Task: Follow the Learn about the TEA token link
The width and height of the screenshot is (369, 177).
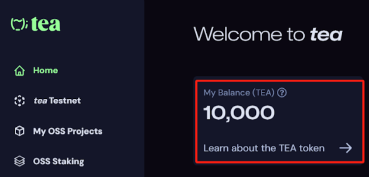Action: click(x=264, y=148)
